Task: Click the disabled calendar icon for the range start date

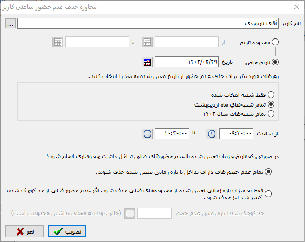Action: pyautogui.click(x=147, y=42)
